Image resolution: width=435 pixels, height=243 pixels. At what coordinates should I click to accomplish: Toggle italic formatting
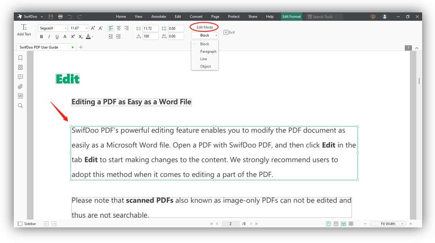click(x=49, y=37)
